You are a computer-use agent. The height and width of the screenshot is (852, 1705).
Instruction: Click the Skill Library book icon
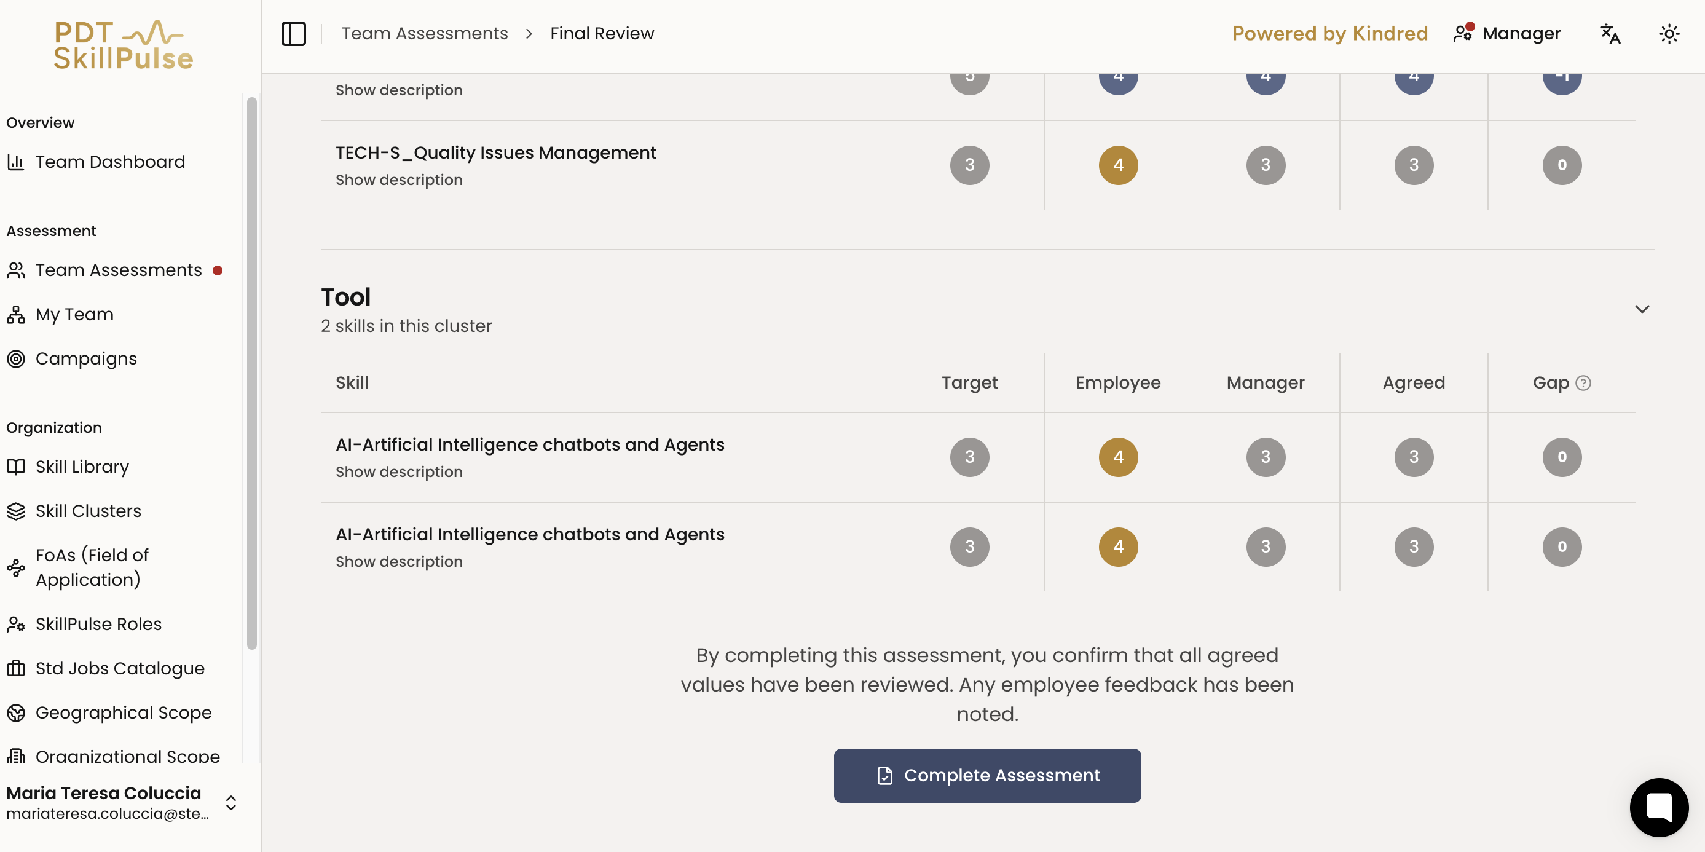click(x=16, y=467)
